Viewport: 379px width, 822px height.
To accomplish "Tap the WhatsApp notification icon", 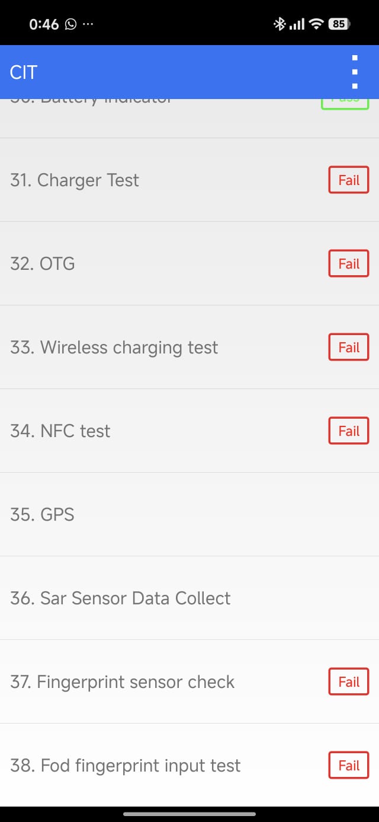I will (x=71, y=24).
